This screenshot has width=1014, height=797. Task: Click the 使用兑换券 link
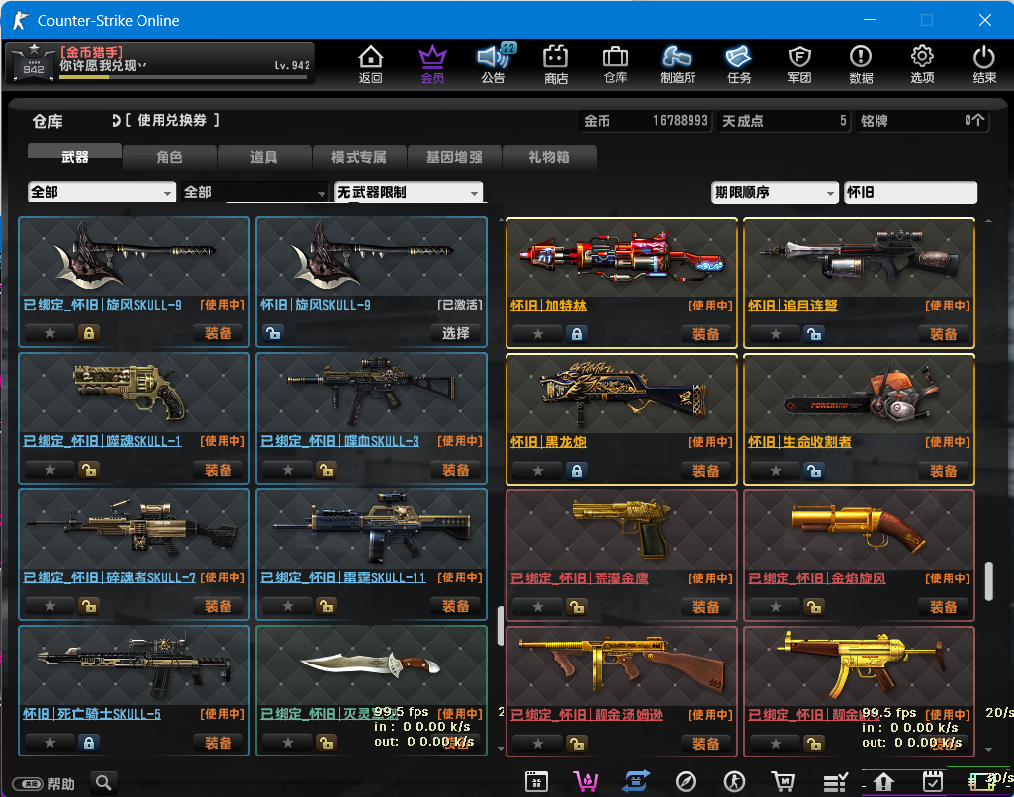pos(171,121)
